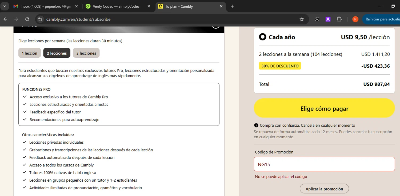Click the info icon beside Compra con confianza

pyautogui.click(x=256, y=125)
